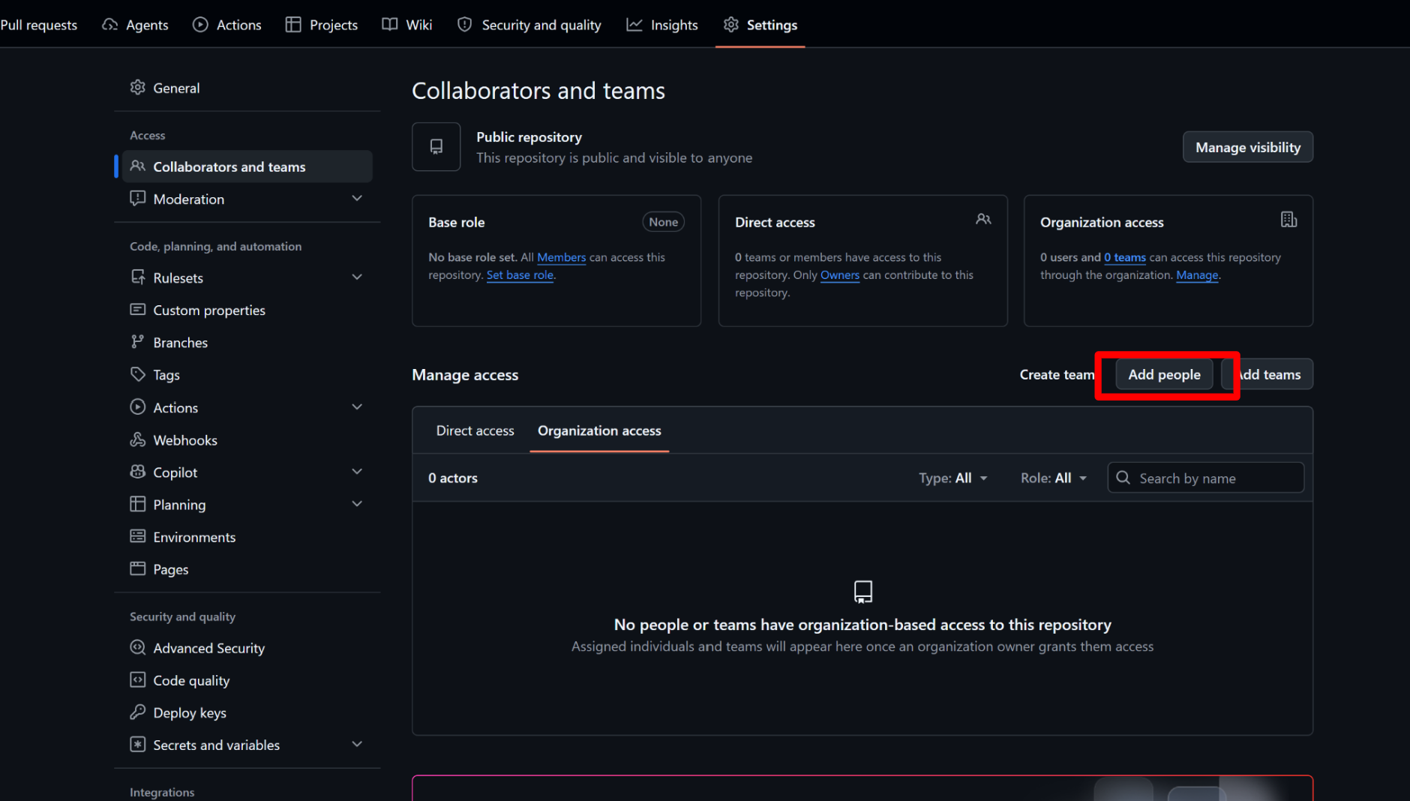Click the Environments server icon
Image resolution: width=1410 pixels, height=801 pixels.
click(x=137, y=536)
